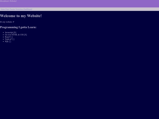Image resolution: width=159 pixels, height=119 pixels.
Task: Click the Javascript [X] list item
Action: (11, 33)
